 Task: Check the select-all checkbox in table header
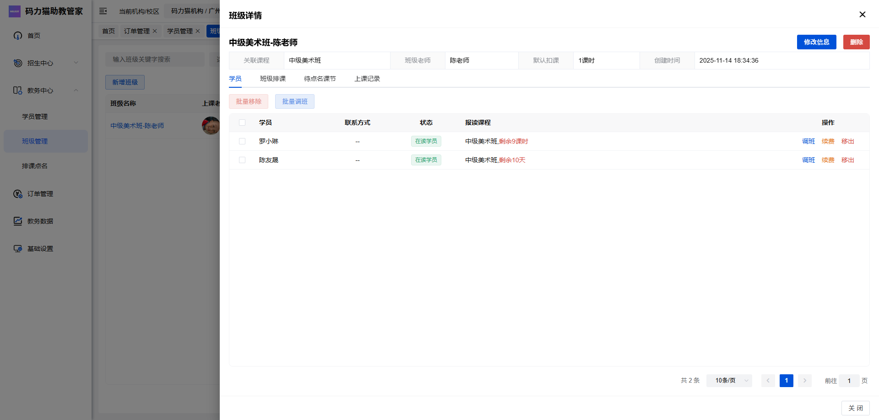coord(242,122)
